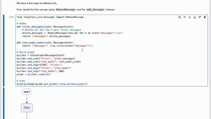Duplicate cell using the copy icon

pos(179,17)
